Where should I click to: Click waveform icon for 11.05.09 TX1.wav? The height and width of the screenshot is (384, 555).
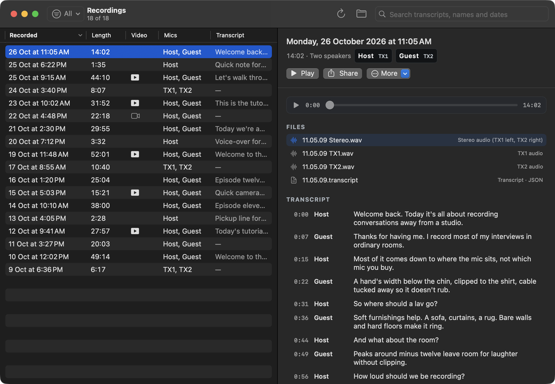(294, 154)
